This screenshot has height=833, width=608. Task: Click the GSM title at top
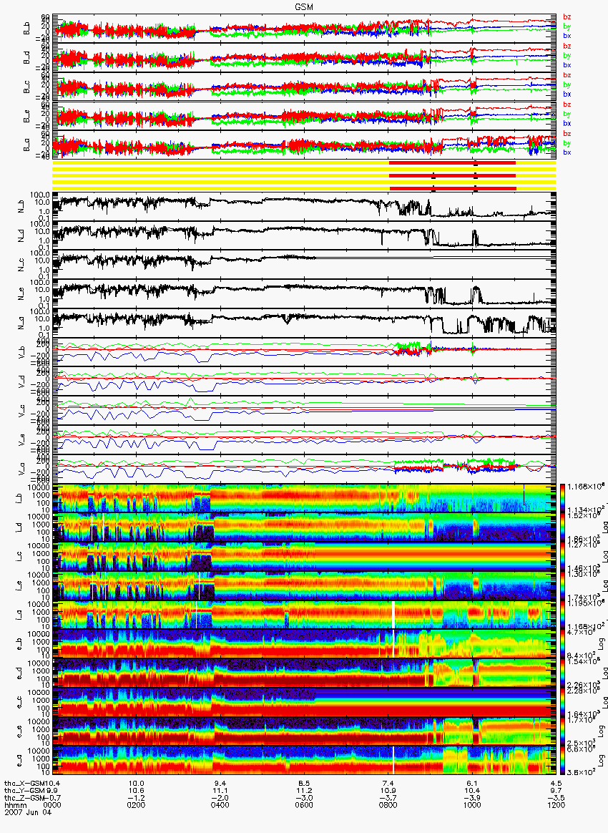coord(304,7)
